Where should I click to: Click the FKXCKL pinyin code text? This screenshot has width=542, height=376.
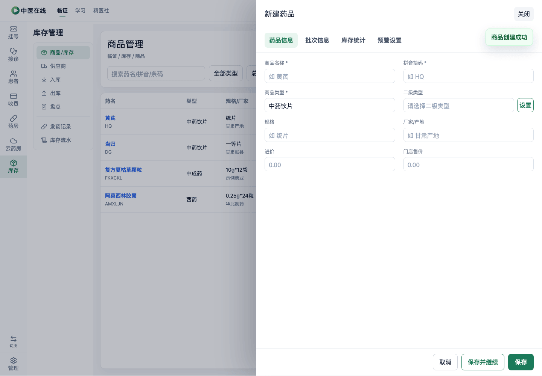pos(114,178)
